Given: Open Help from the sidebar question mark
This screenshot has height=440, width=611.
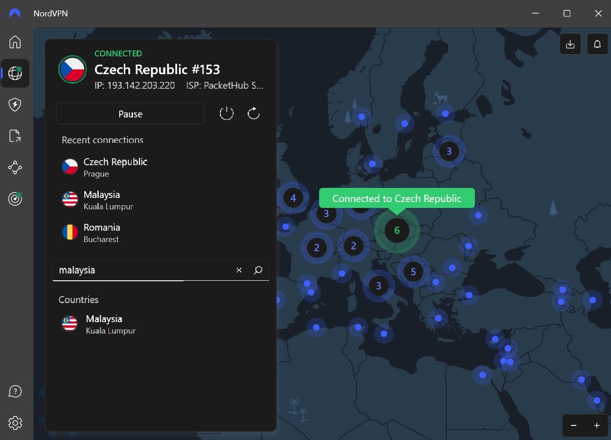Looking at the screenshot, I should (15, 391).
